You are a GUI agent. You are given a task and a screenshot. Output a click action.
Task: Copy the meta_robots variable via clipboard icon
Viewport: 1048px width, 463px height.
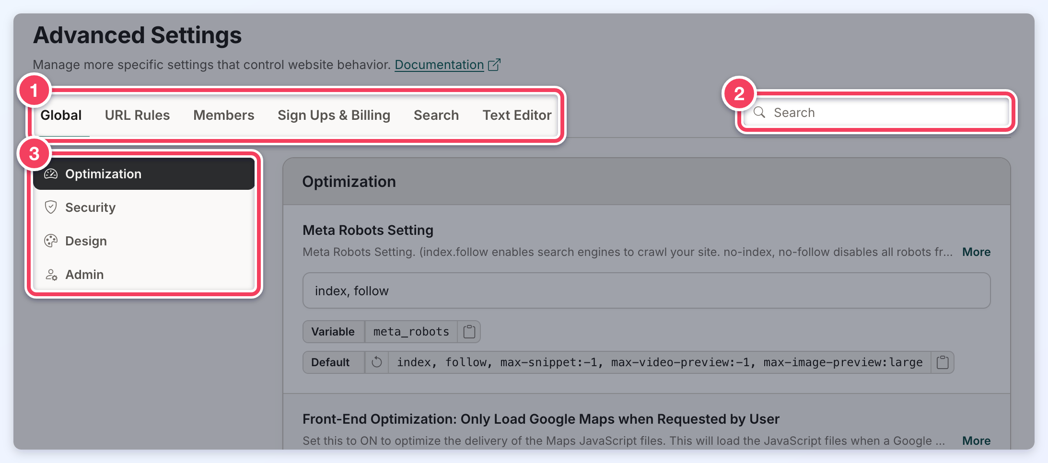469,332
